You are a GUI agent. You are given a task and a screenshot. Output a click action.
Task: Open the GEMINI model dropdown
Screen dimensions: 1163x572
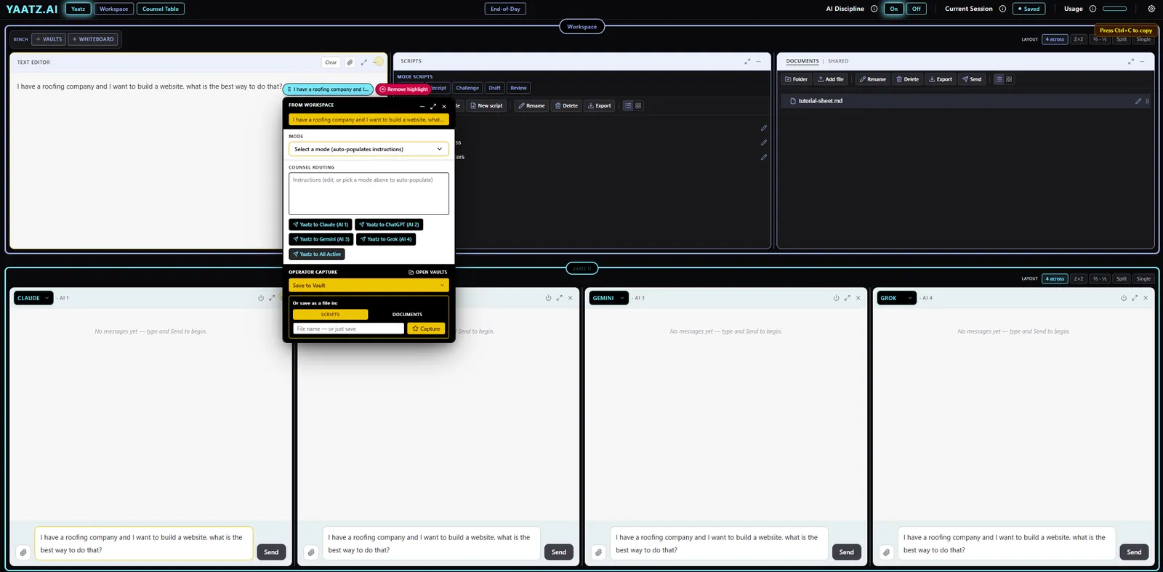click(609, 298)
